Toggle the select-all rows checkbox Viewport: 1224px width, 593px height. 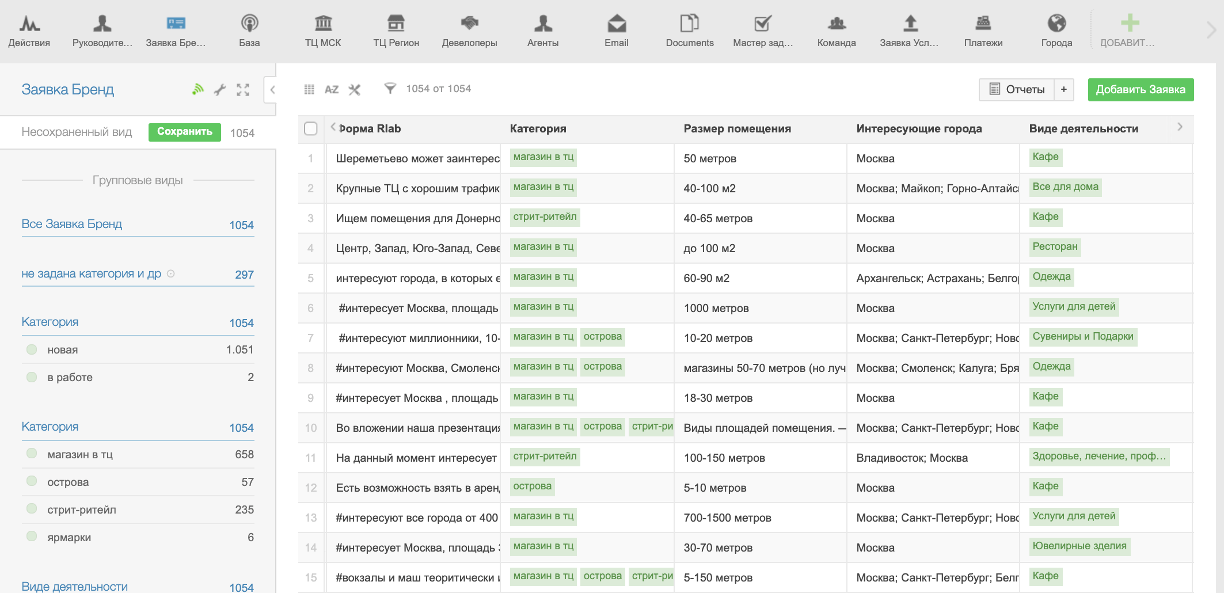pos(310,128)
